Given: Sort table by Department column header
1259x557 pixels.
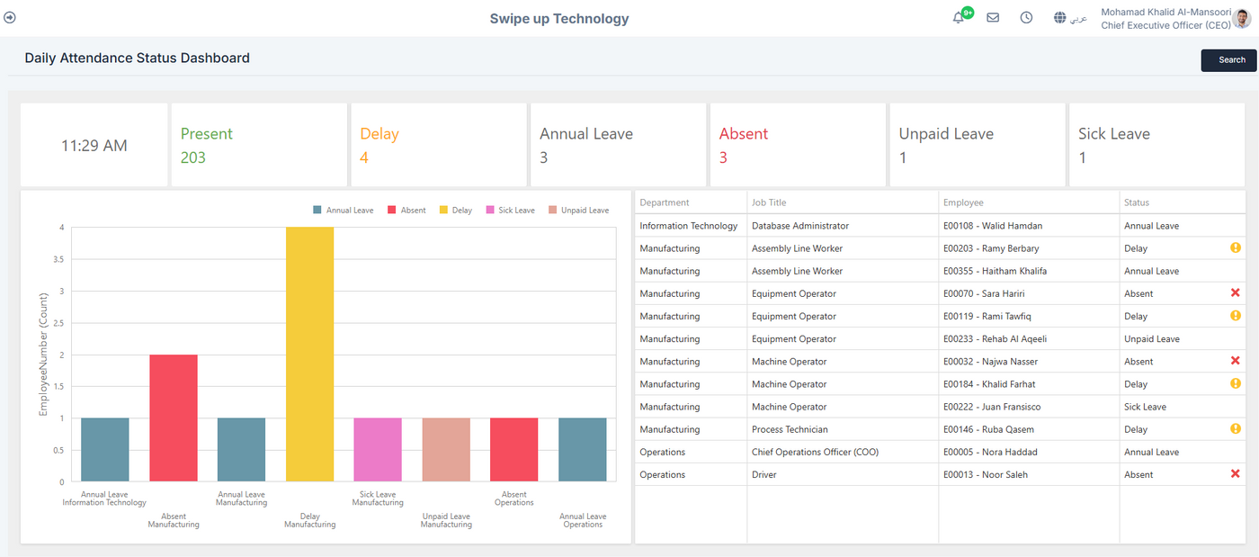Looking at the screenshot, I should click(x=665, y=202).
